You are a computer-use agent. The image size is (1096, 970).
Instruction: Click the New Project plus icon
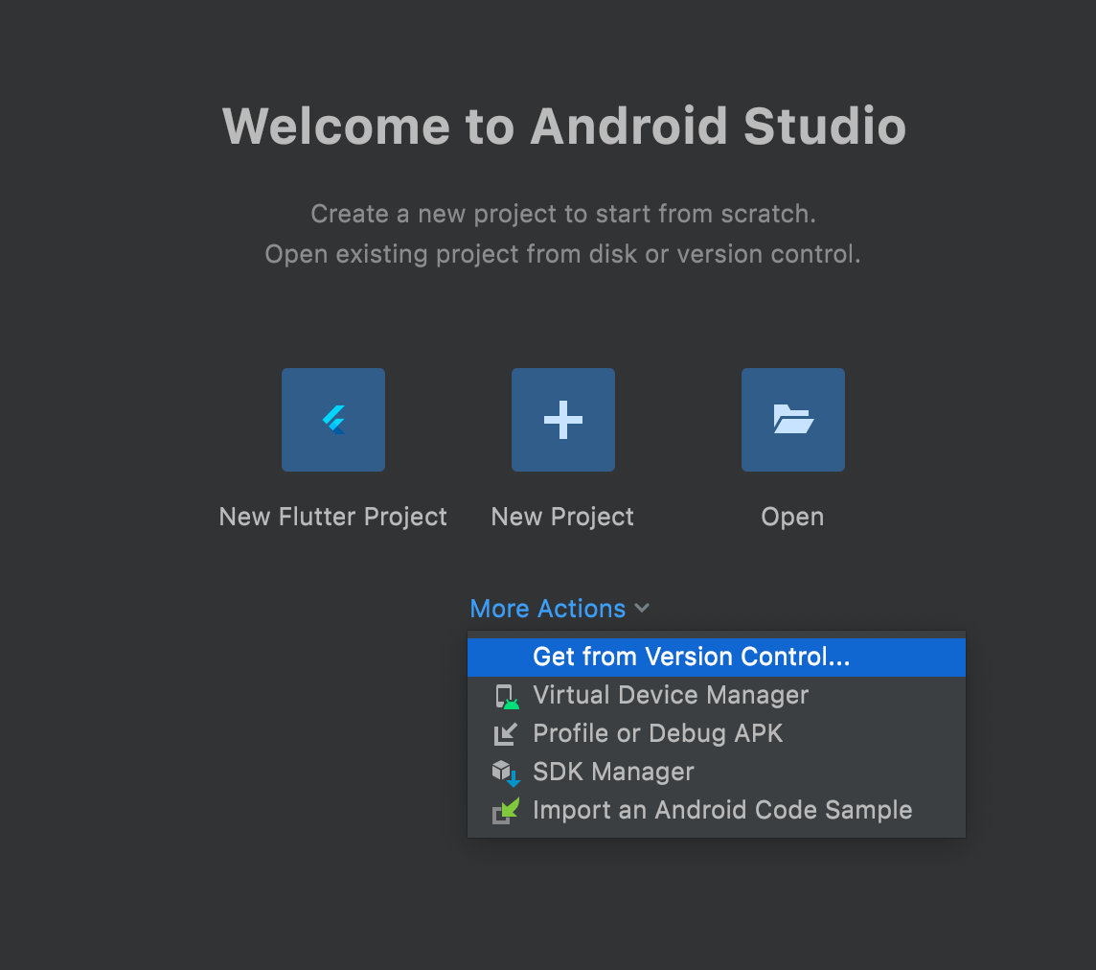562,420
